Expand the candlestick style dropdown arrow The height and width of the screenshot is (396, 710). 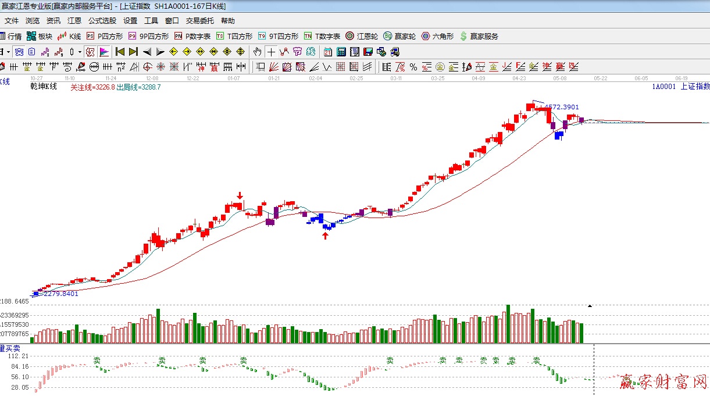[80, 52]
